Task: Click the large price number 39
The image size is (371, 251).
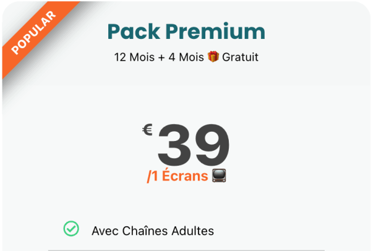Action: click(x=193, y=147)
